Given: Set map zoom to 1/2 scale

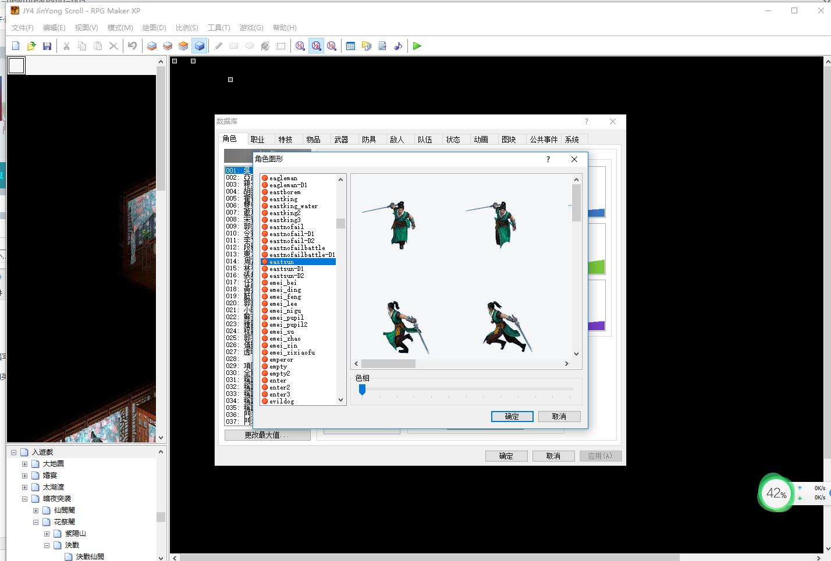Looking at the screenshot, I should click(x=316, y=46).
